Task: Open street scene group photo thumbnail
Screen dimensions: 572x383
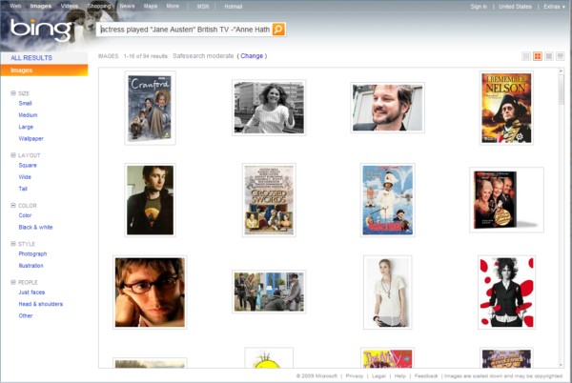Action: click(269, 292)
